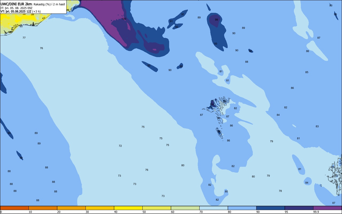Click legend tick label '20'
This screenshot has height=214, width=342.
point(59,212)
